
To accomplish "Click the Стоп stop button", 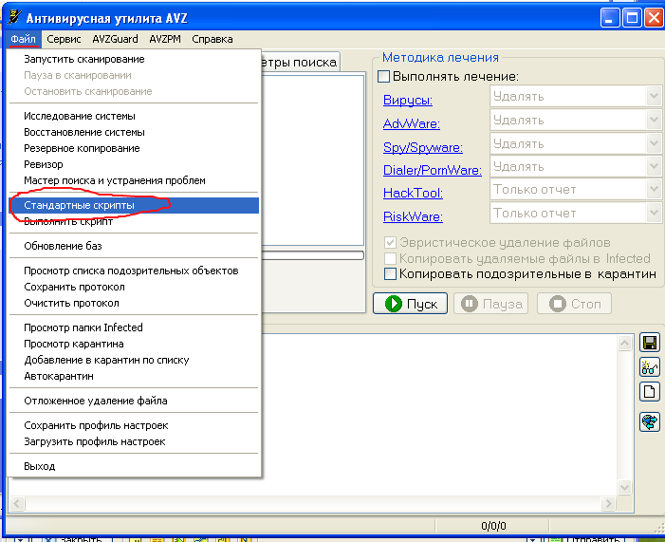I will [x=574, y=304].
